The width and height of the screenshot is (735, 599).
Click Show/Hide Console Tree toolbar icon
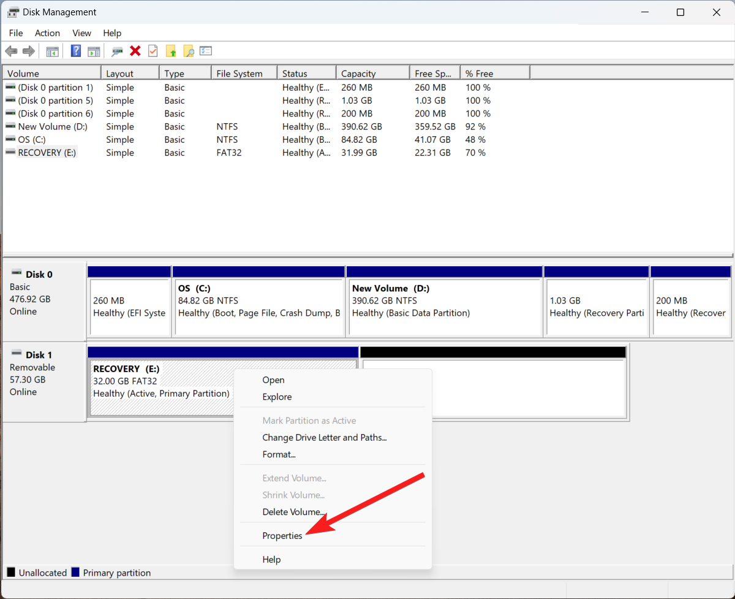pos(53,52)
